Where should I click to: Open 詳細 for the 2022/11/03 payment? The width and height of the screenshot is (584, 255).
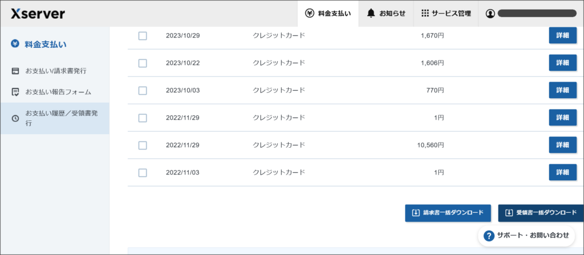pyautogui.click(x=562, y=172)
